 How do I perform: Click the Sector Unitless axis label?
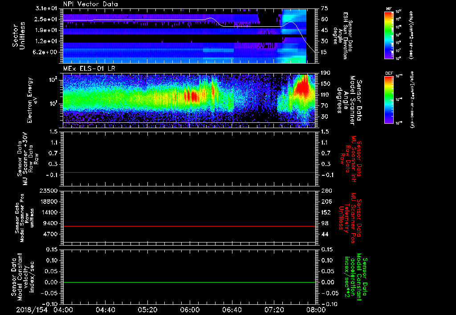[19, 36]
